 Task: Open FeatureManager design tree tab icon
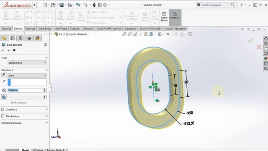[4, 38]
